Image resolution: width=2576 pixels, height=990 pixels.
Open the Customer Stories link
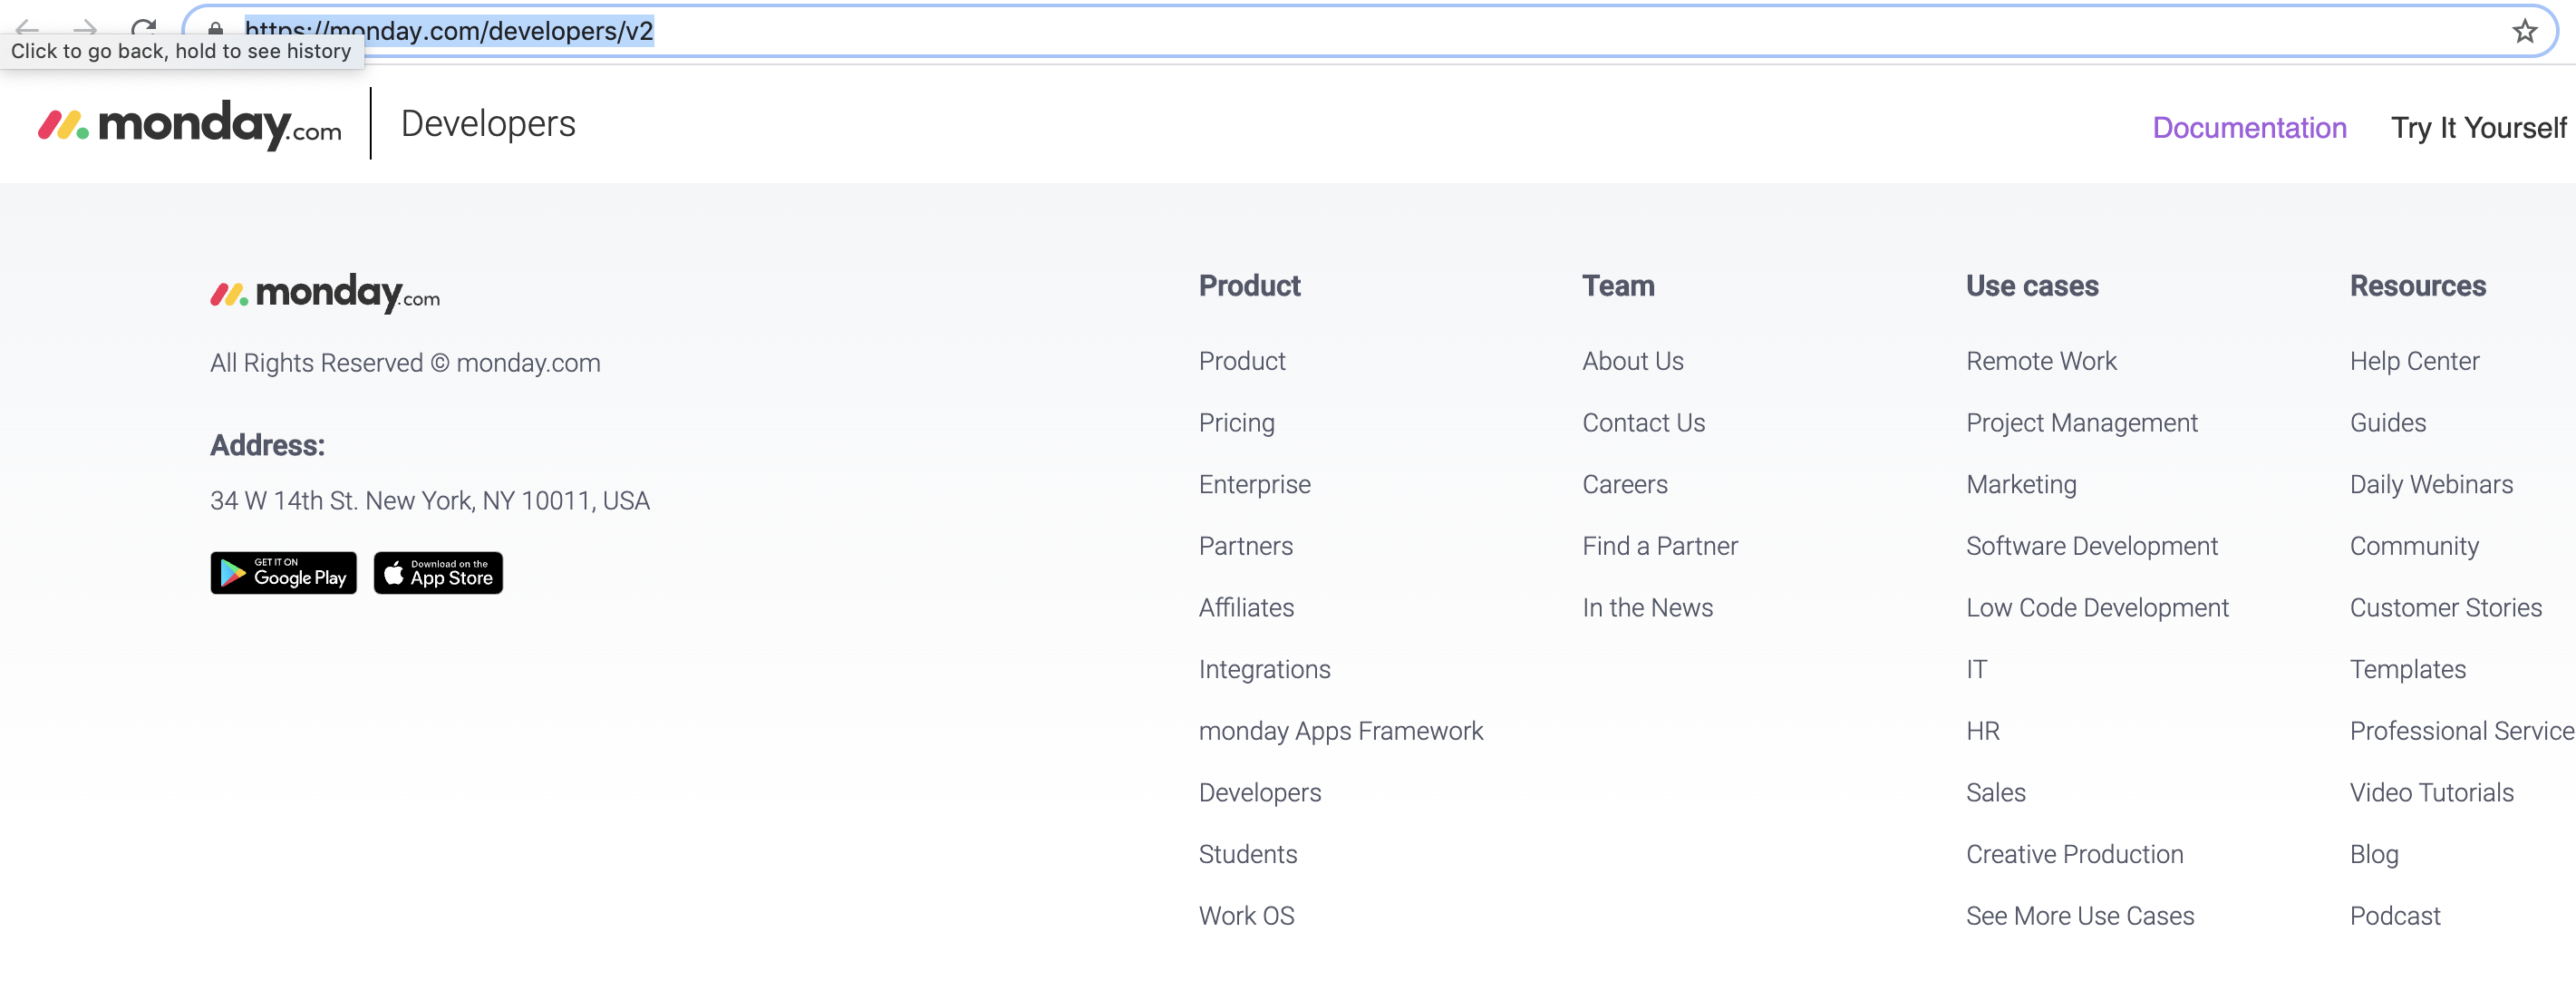pos(2445,608)
